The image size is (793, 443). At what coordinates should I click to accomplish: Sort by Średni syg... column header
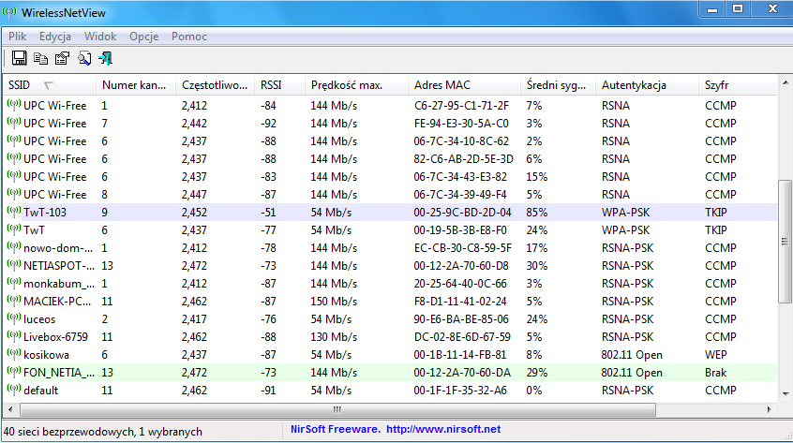(558, 85)
